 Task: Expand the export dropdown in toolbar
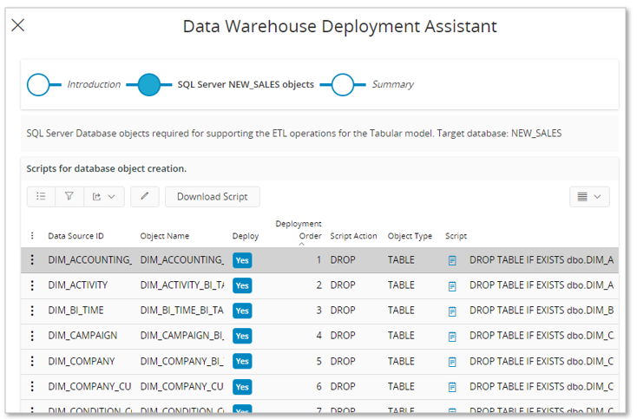click(x=104, y=197)
